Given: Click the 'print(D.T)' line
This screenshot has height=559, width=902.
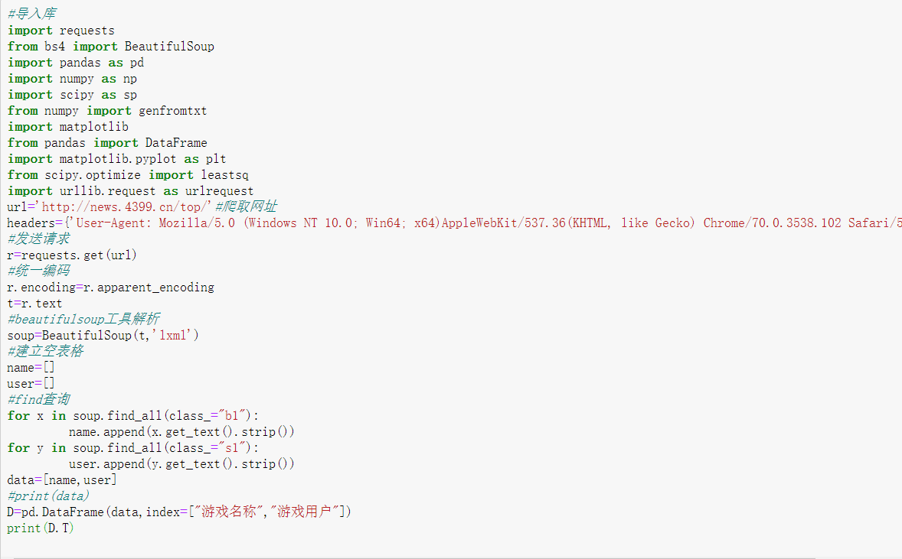Looking at the screenshot, I should coord(41,528).
